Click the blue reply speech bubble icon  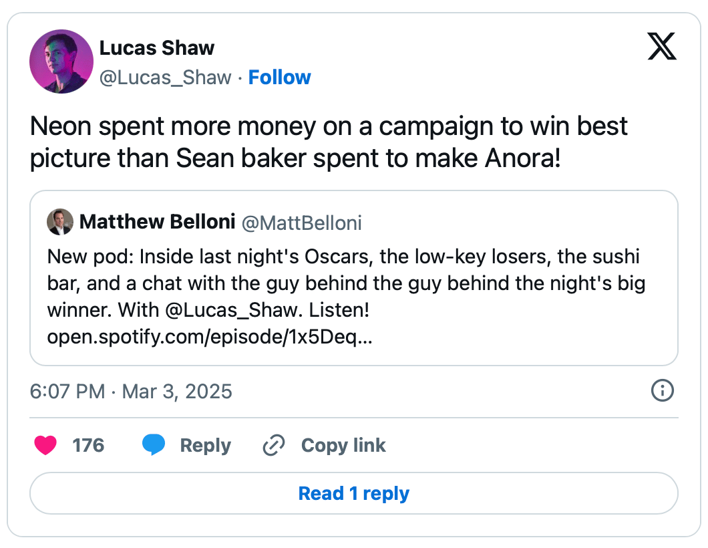coord(154,445)
